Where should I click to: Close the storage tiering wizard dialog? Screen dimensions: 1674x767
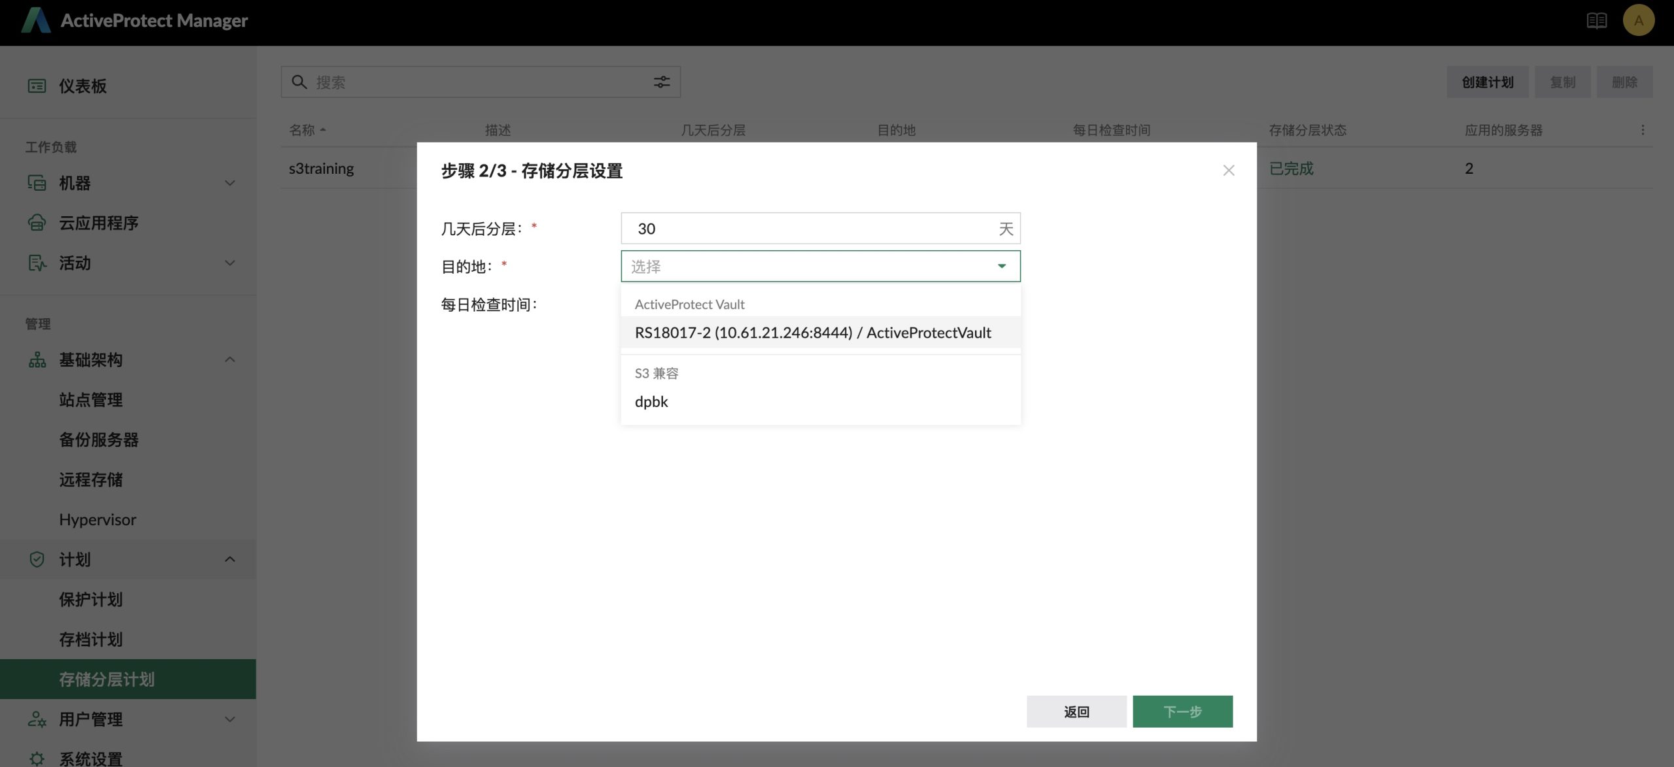(1228, 171)
